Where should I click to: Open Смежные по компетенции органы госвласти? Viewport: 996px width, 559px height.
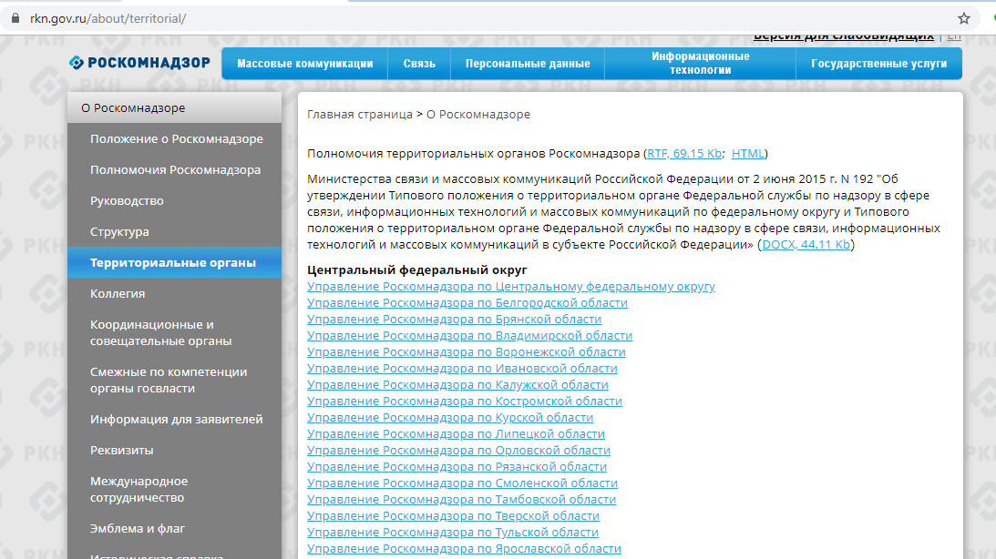pyautogui.click(x=175, y=380)
